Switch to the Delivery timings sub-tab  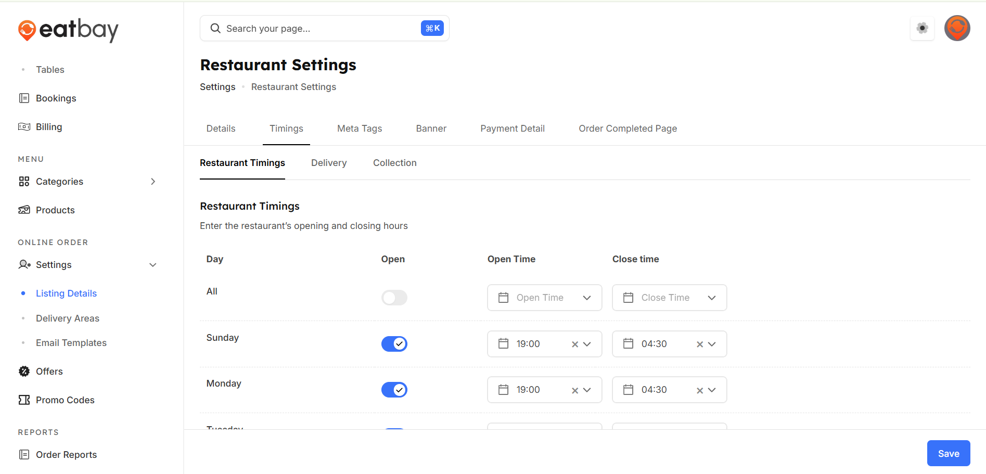click(328, 163)
